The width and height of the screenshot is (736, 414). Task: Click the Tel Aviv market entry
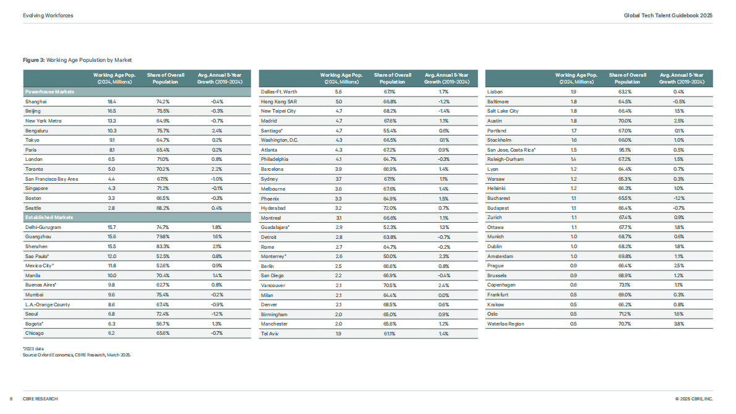[270, 334]
